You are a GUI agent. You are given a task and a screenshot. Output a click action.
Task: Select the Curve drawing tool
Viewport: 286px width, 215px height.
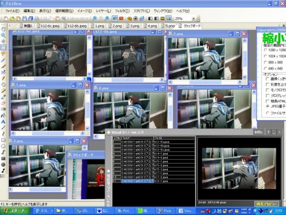[3, 134]
